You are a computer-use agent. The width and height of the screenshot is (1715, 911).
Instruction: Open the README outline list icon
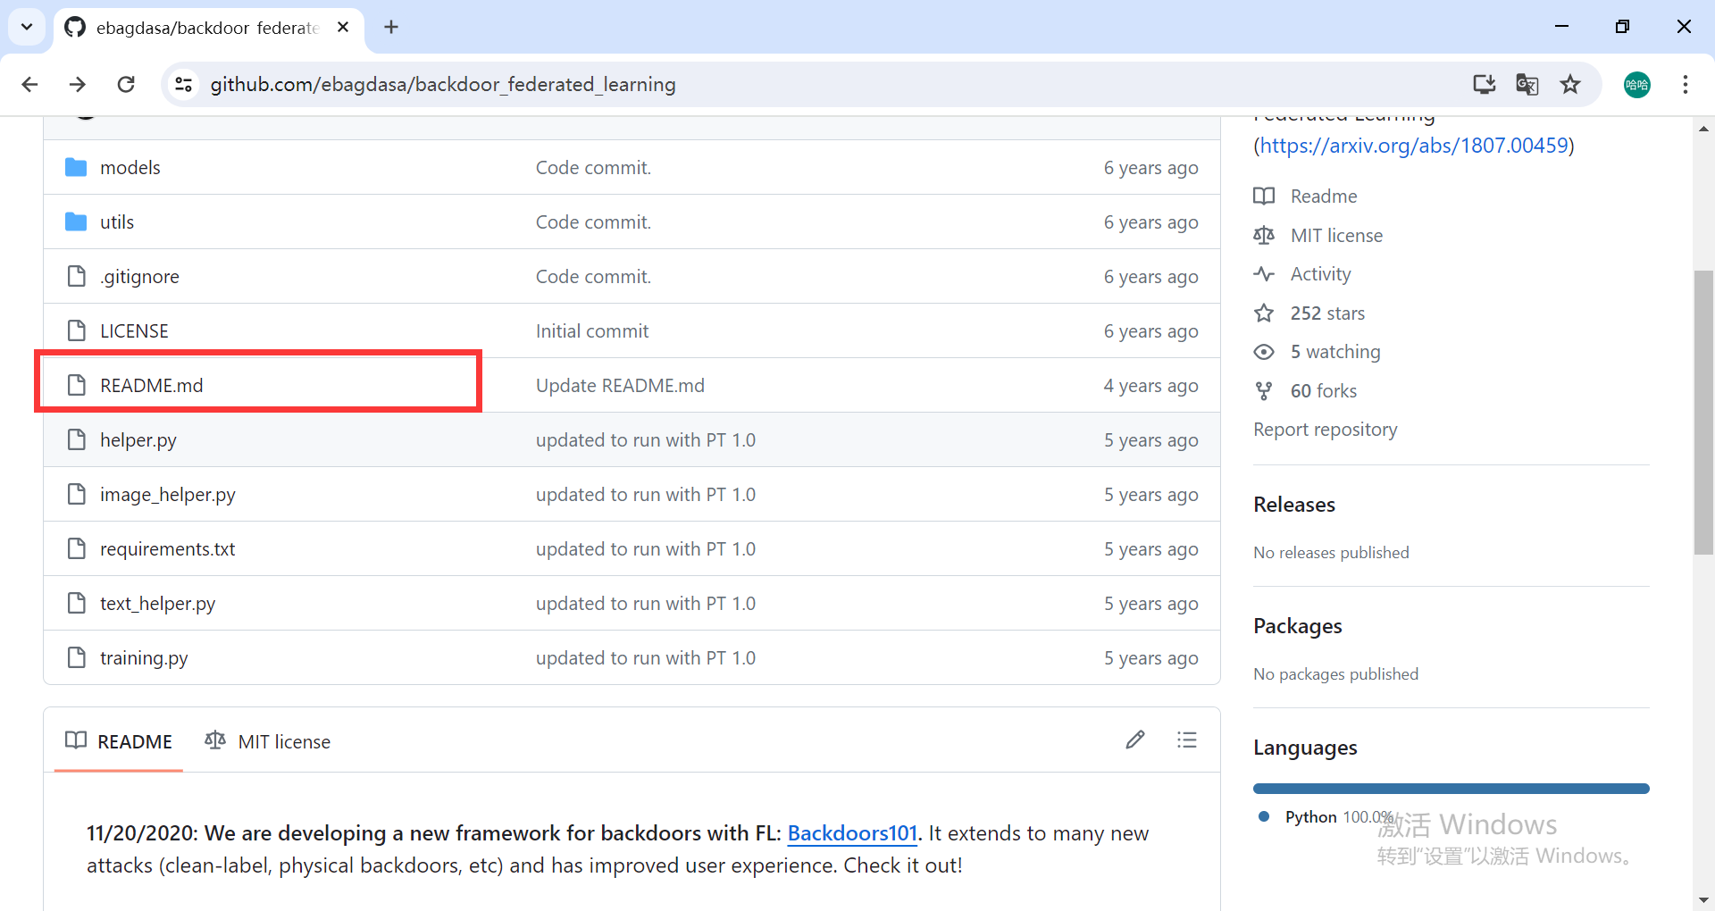[x=1187, y=740]
